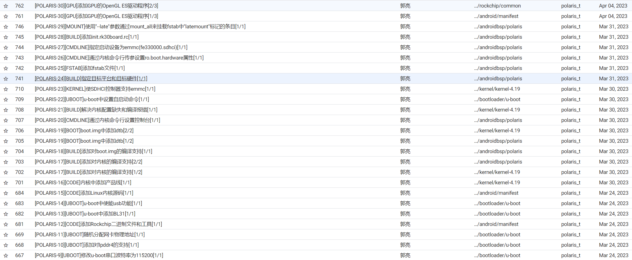Toggle the star icon for change 701
Viewport: 632px width, 260px height.
pos(6,183)
